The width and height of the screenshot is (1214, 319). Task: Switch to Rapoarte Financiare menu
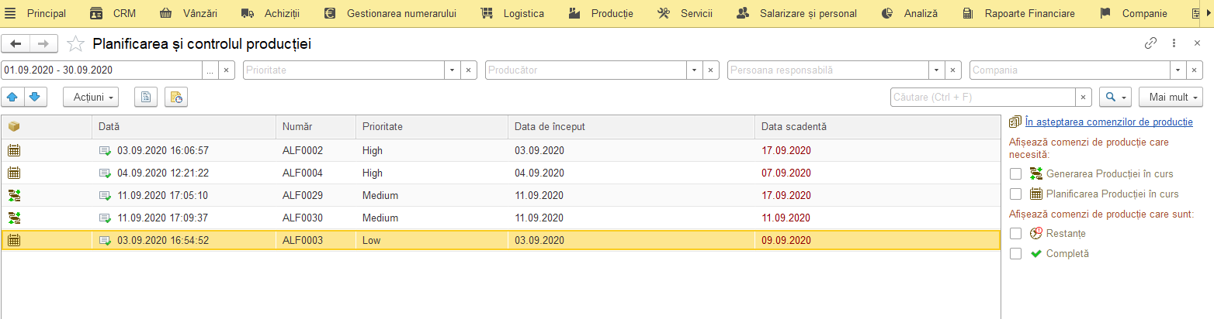(x=1019, y=13)
